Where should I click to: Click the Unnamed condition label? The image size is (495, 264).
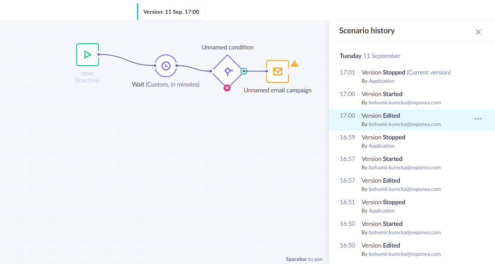point(227,47)
